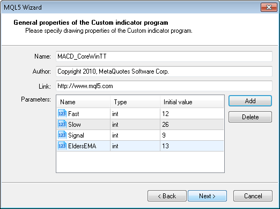This screenshot has width=280, height=209.
Task: Click the Link field with http://www.mql5.com
Action: 164,86
